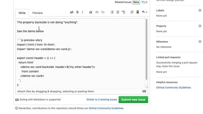Screen dimensions: 203x114
Task: Click the Labels heading
Action: click(160, 10)
